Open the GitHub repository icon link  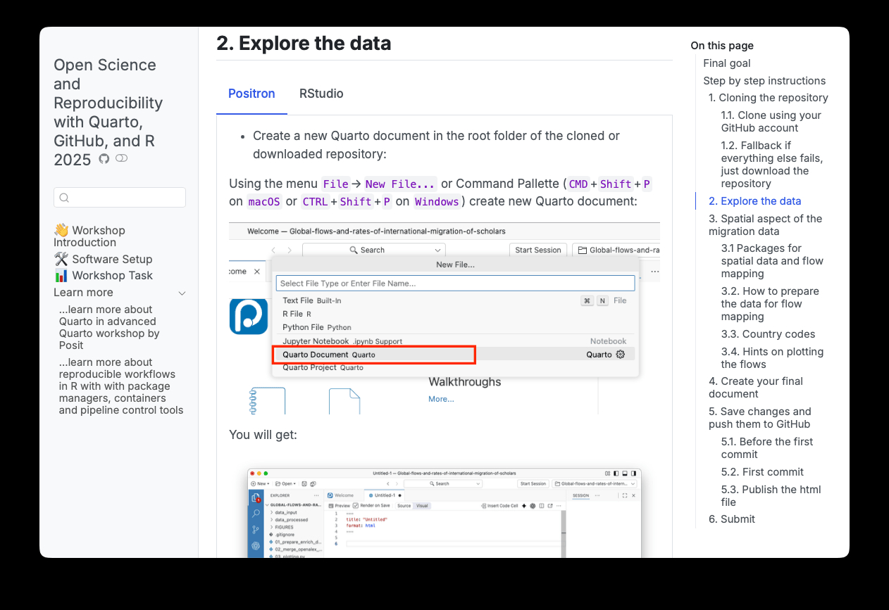[x=104, y=159]
